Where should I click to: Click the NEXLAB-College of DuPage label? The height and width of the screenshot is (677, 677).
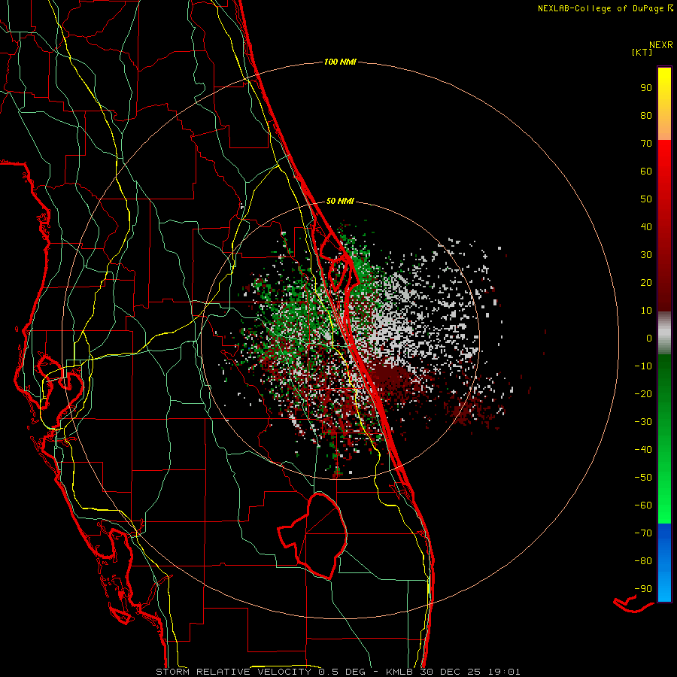(606, 8)
